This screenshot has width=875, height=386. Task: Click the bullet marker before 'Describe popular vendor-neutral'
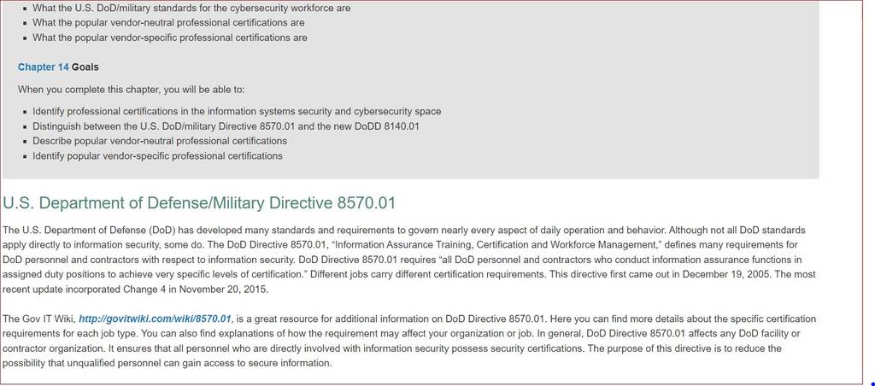point(26,141)
